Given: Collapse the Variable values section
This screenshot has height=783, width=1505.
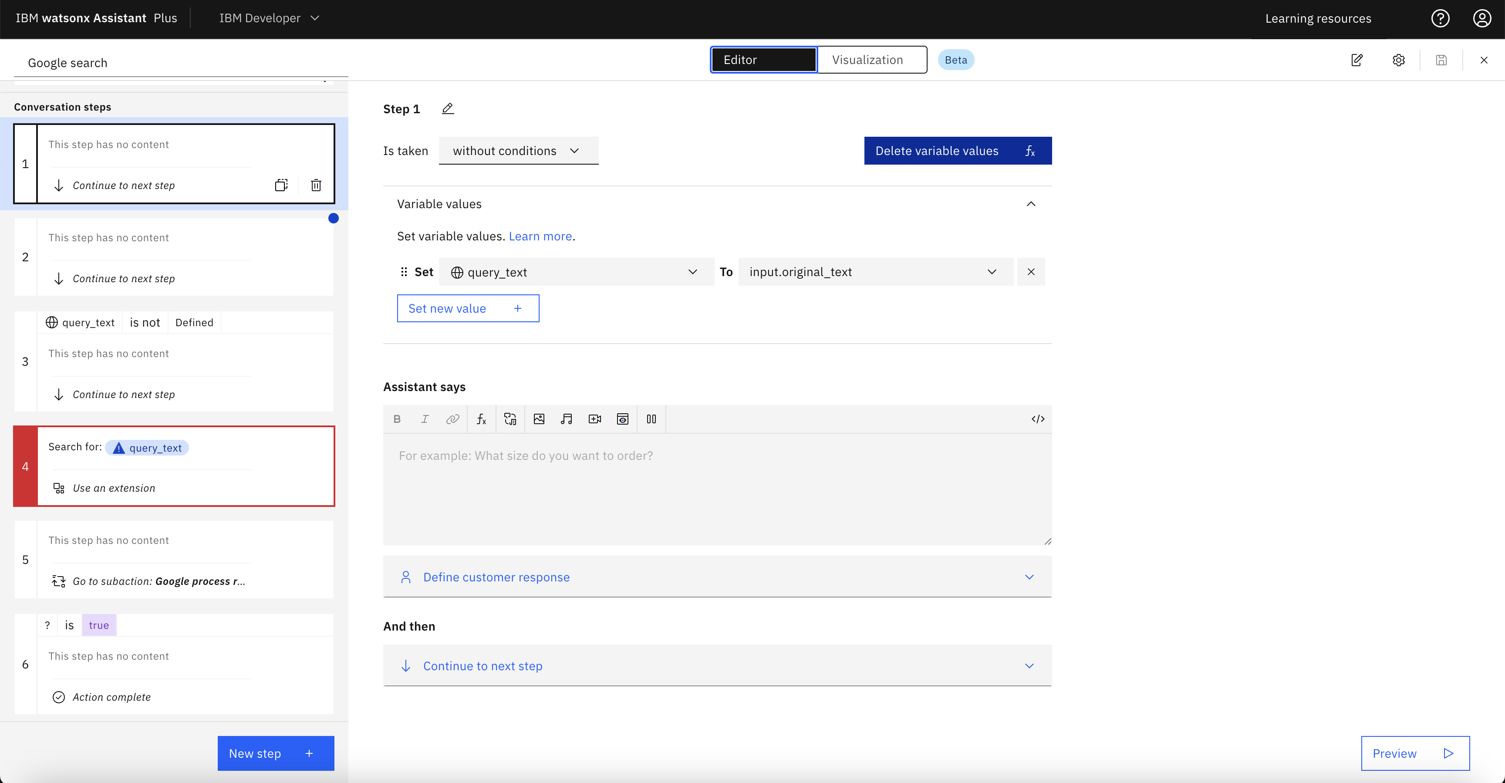Looking at the screenshot, I should tap(1031, 204).
